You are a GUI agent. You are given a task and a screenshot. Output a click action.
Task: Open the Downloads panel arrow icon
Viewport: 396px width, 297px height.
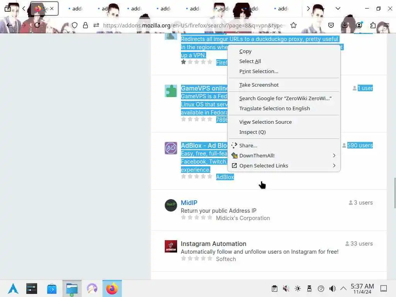pyautogui.click(x=345, y=25)
